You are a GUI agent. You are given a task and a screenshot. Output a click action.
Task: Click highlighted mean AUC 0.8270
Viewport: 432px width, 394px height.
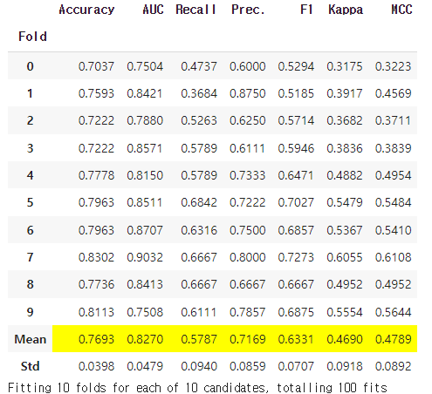coord(145,339)
